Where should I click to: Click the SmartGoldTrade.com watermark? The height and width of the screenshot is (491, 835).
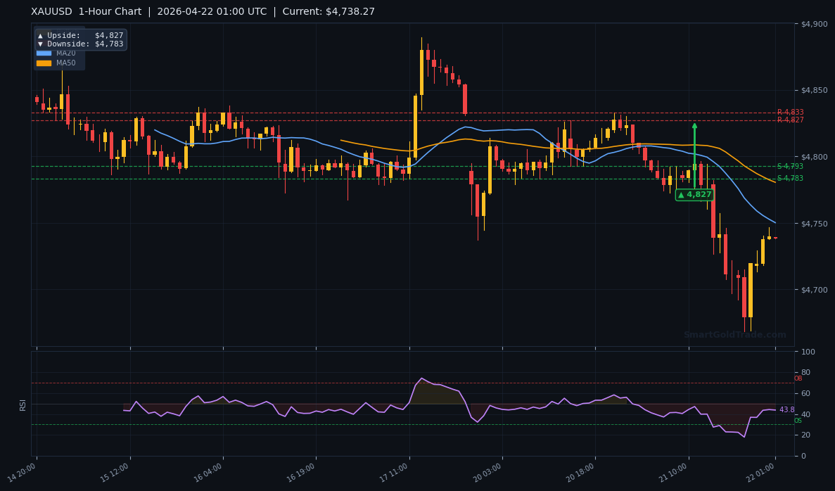coord(736,333)
